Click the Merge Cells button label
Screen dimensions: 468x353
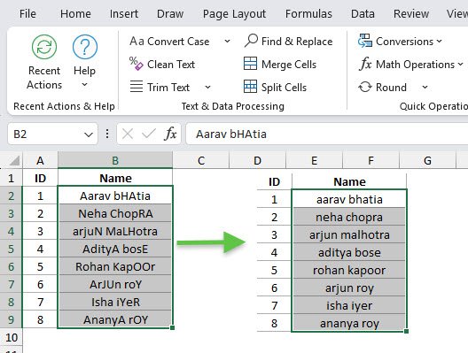click(x=289, y=64)
